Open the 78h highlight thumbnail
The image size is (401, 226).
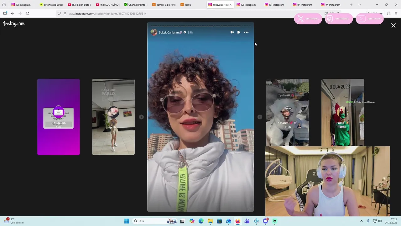coord(113,117)
